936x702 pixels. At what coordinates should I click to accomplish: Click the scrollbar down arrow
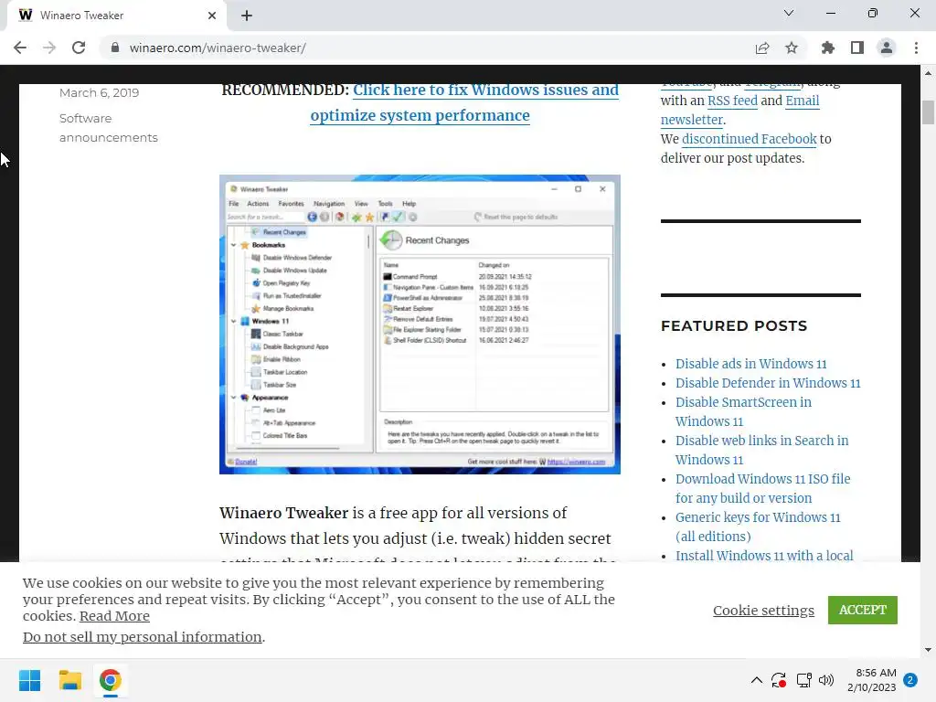pyautogui.click(x=928, y=650)
